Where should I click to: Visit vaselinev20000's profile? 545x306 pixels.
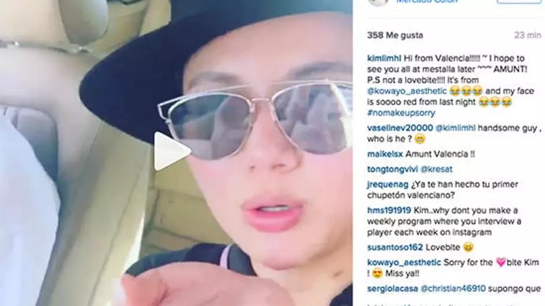coord(400,128)
